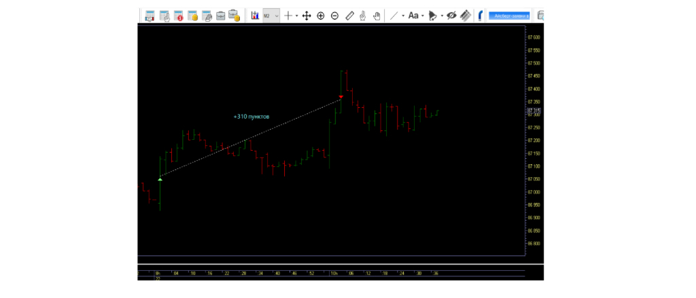This screenshot has height=298, width=696.
Task: Click the red sell arrow marker
Action: coord(341,97)
